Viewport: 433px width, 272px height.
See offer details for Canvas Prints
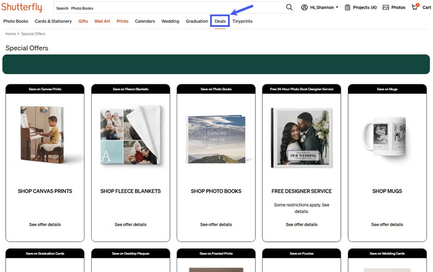(x=45, y=225)
